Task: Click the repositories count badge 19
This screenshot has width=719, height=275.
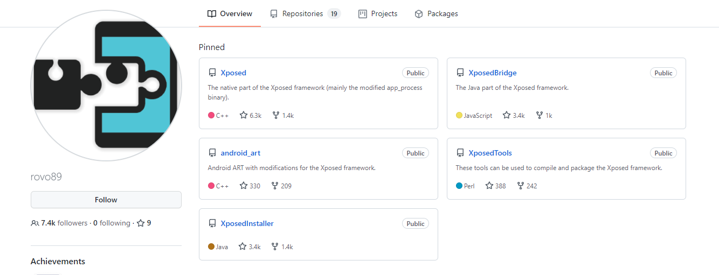Action: [334, 14]
